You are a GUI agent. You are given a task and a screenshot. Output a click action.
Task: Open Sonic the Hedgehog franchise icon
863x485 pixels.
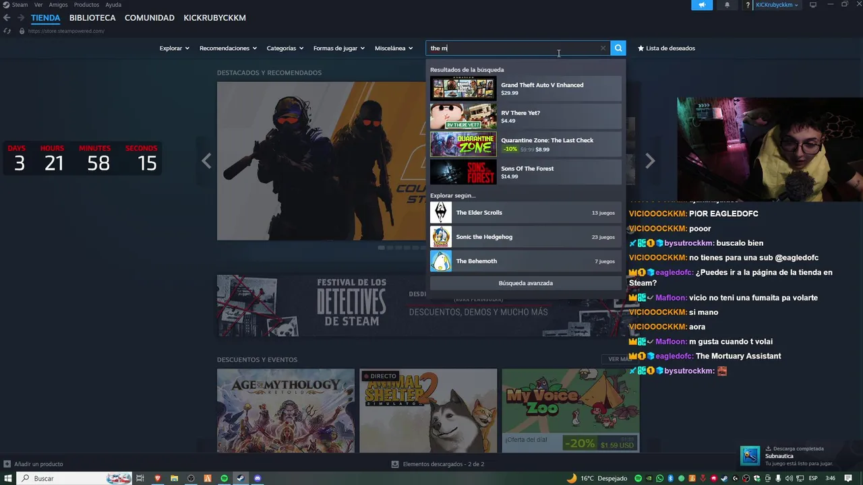441,237
